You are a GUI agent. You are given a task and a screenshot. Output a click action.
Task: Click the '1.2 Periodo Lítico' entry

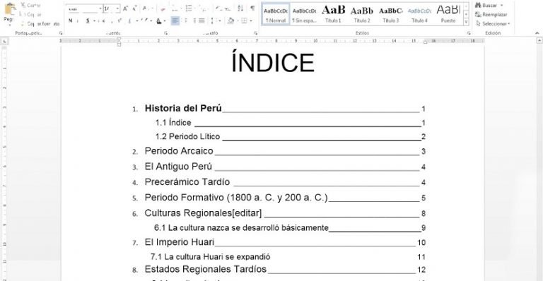tap(187, 136)
